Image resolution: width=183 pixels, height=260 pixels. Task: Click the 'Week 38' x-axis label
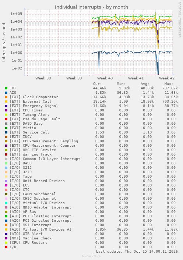click(x=43, y=78)
